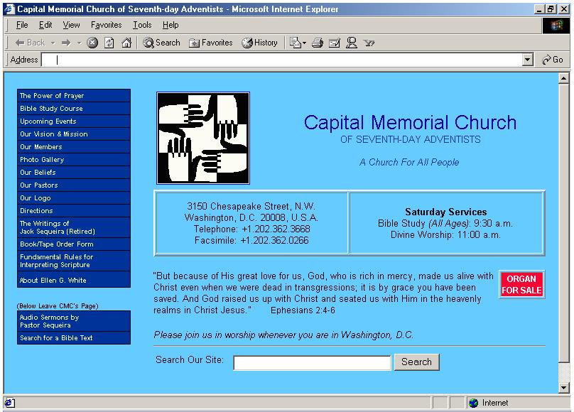
Task: Open the Our Pastors link
Action: click(x=74, y=185)
